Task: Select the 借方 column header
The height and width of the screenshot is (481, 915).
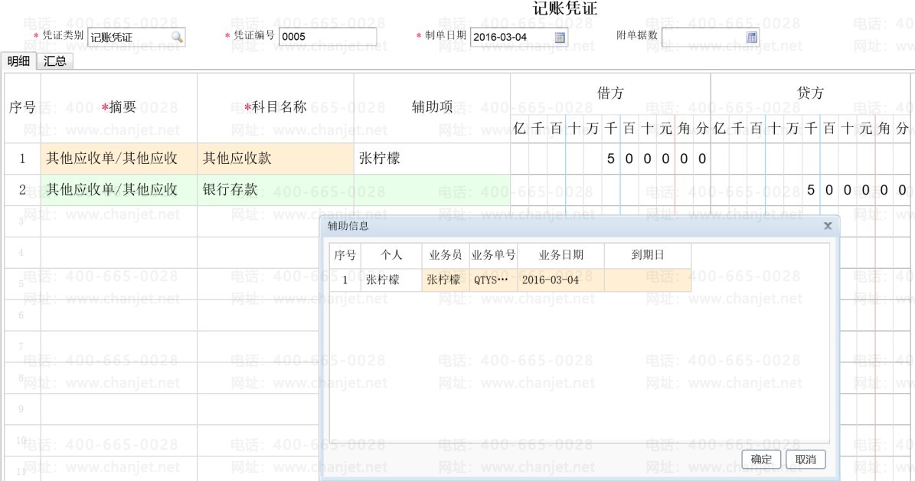Action: click(x=610, y=93)
